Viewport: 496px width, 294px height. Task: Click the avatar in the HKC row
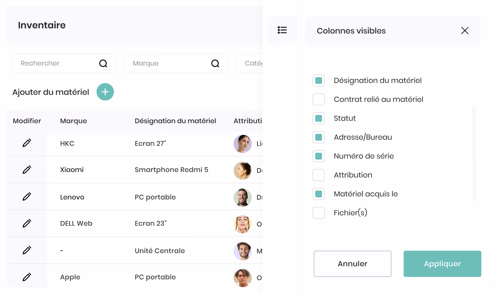[243, 144]
